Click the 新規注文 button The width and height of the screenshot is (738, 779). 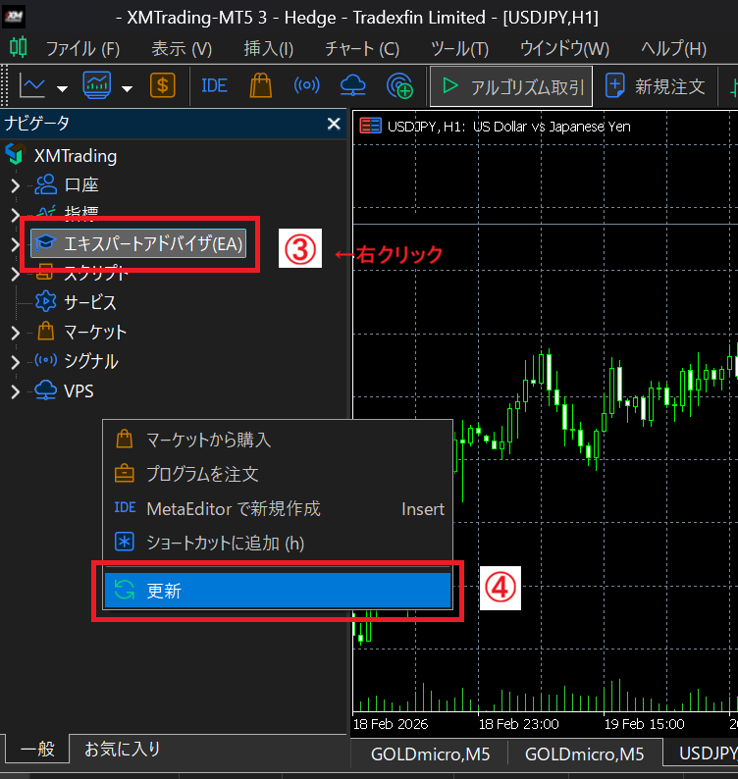click(x=657, y=86)
